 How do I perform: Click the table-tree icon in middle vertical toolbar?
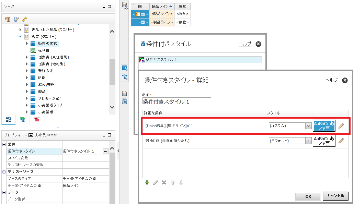point(125,68)
